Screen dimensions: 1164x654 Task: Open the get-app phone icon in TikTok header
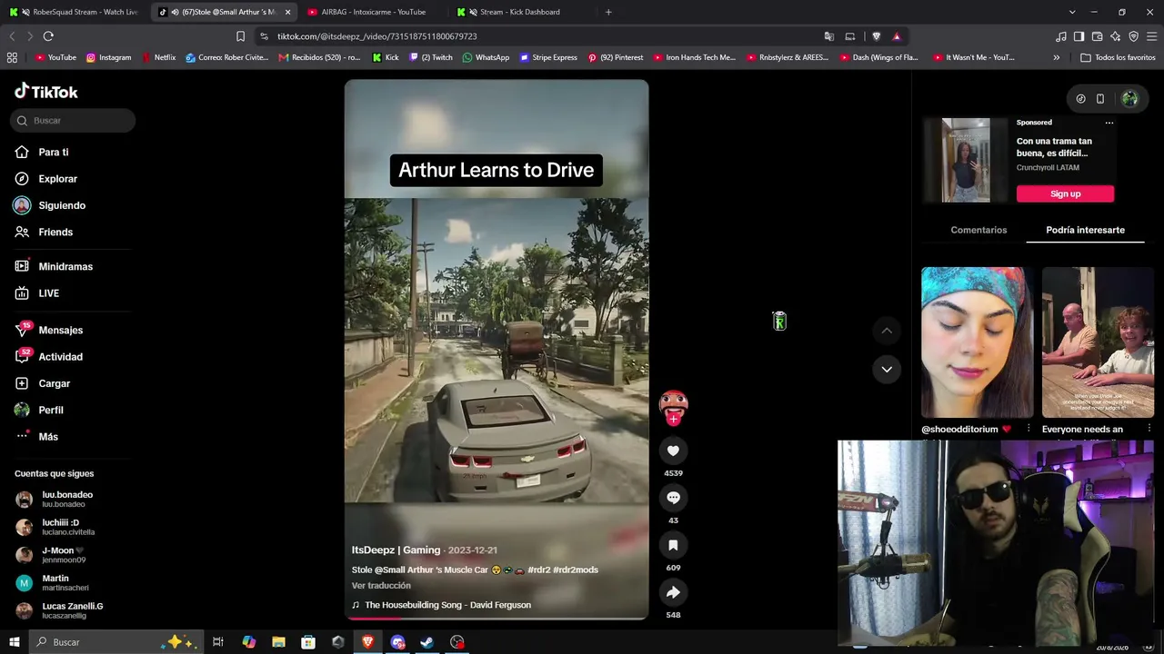1100,99
